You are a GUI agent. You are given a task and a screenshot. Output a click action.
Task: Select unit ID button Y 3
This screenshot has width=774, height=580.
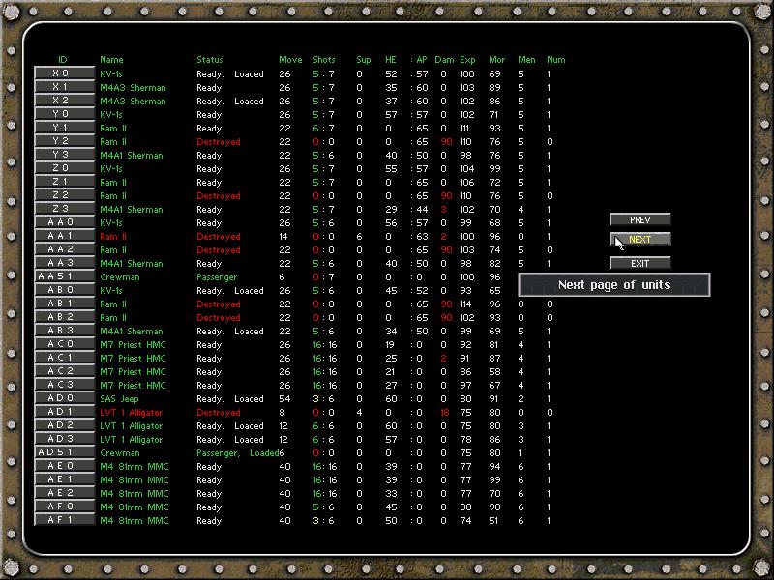coord(64,155)
